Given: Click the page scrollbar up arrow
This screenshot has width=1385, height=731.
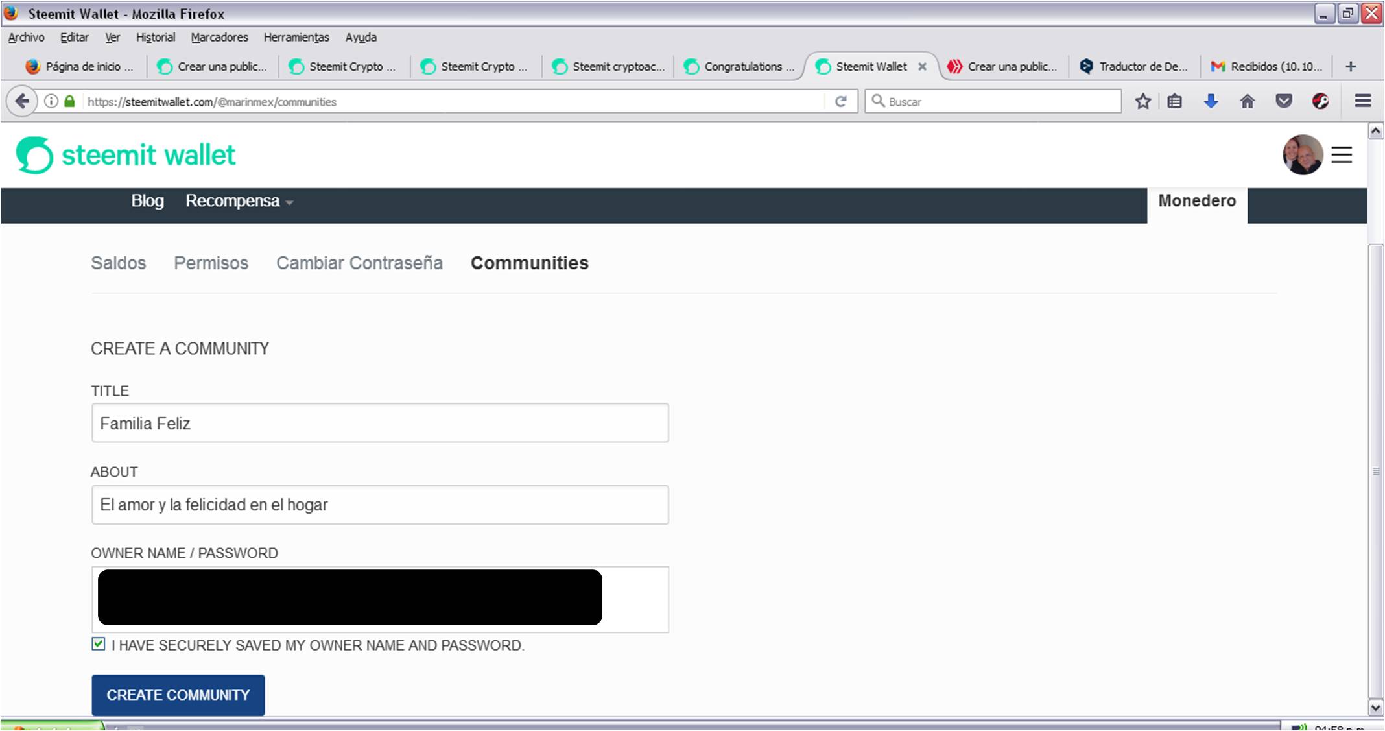Looking at the screenshot, I should 1375,131.
